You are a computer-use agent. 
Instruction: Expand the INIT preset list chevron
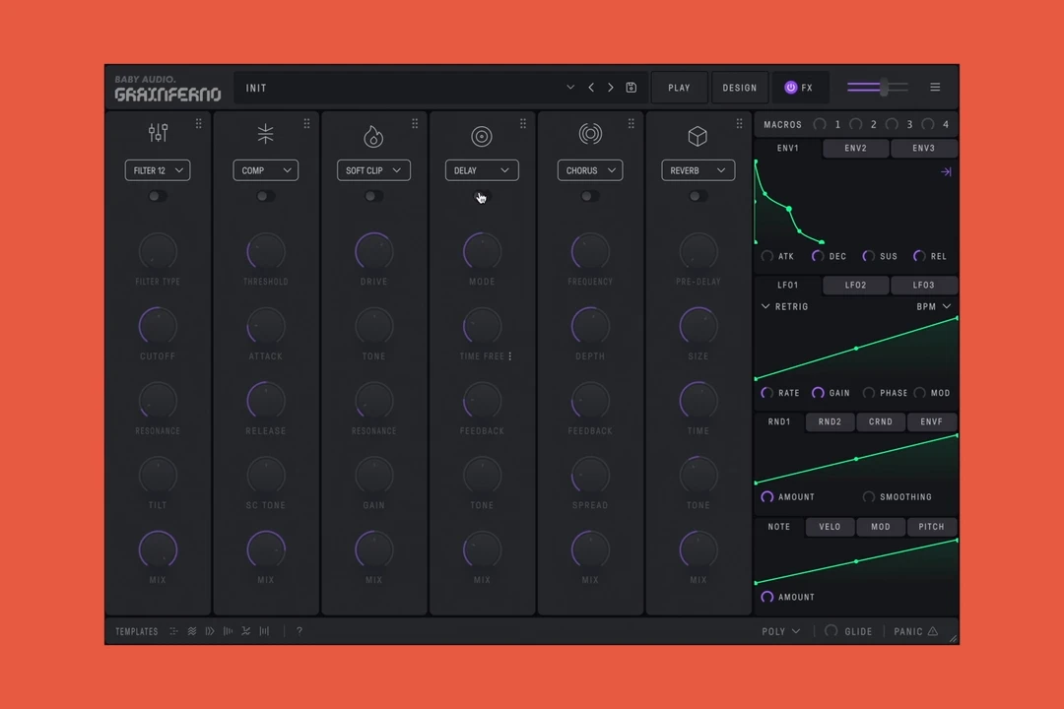coord(570,88)
